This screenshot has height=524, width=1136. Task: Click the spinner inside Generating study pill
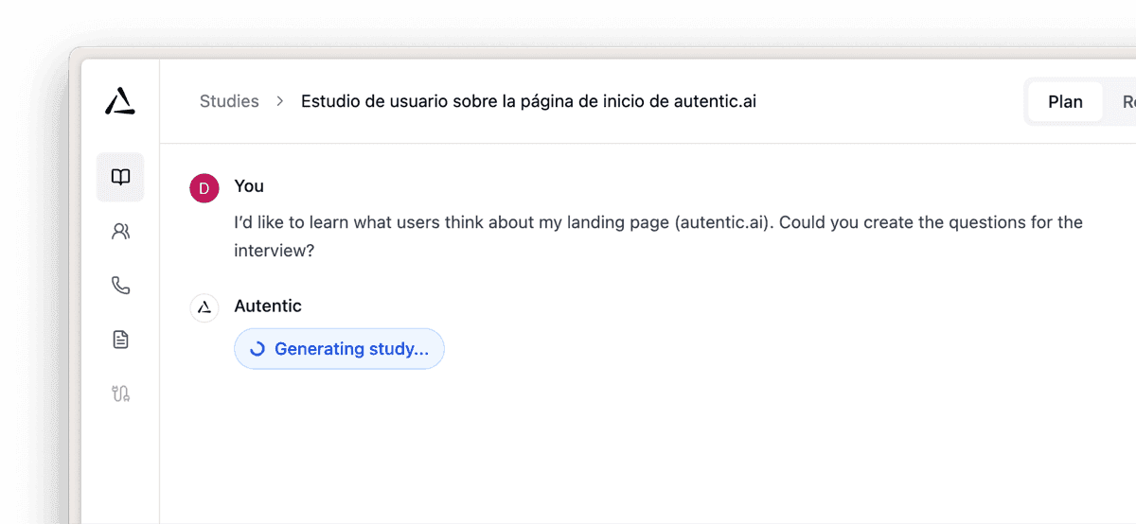coord(257,349)
